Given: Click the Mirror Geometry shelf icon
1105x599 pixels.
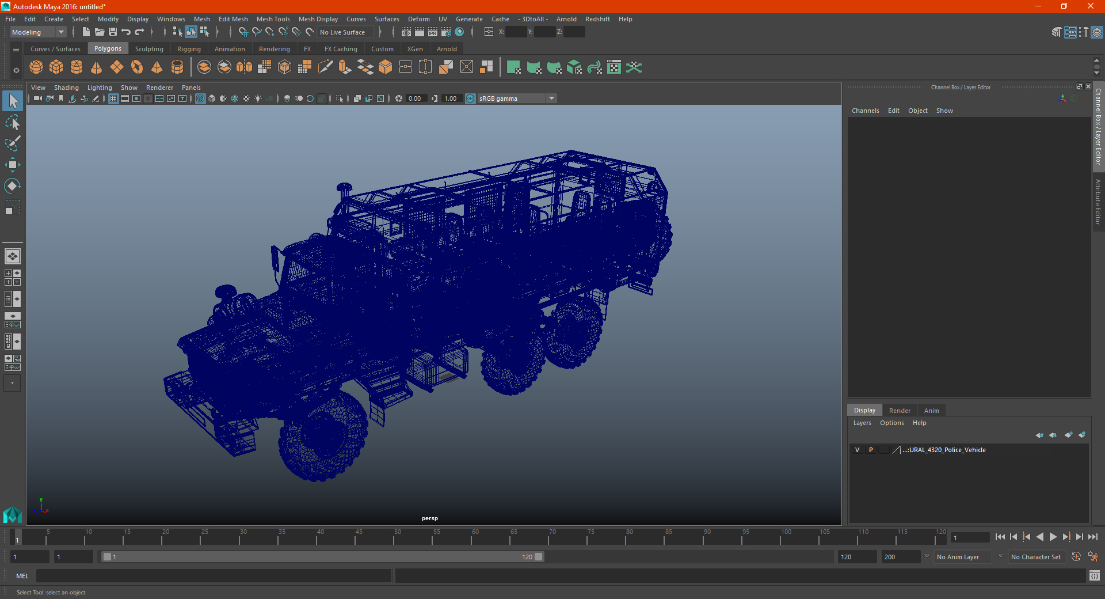Looking at the screenshot, I should (x=245, y=67).
